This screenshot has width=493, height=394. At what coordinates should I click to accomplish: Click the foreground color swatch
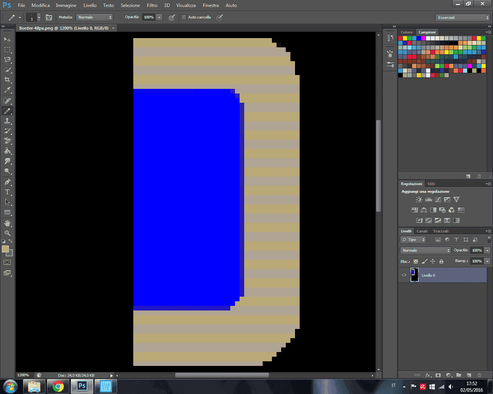tap(5, 249)
